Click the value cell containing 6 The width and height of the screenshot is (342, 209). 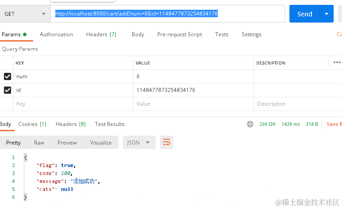[194, 76]
